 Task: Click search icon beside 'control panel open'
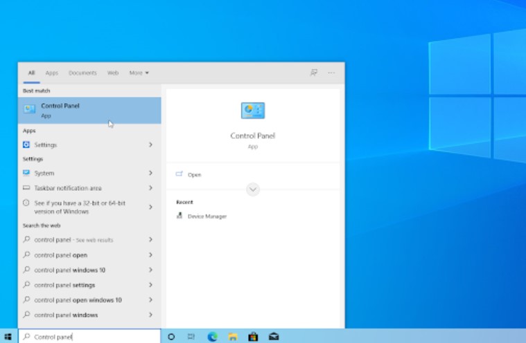[26, 254]
